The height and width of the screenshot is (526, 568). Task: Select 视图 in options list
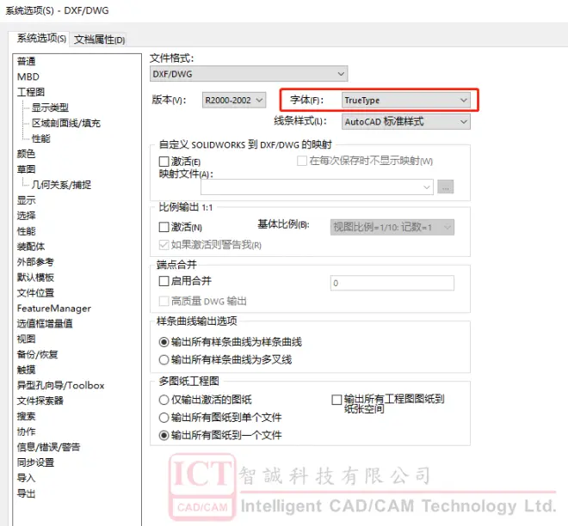[x=26, y=339]
